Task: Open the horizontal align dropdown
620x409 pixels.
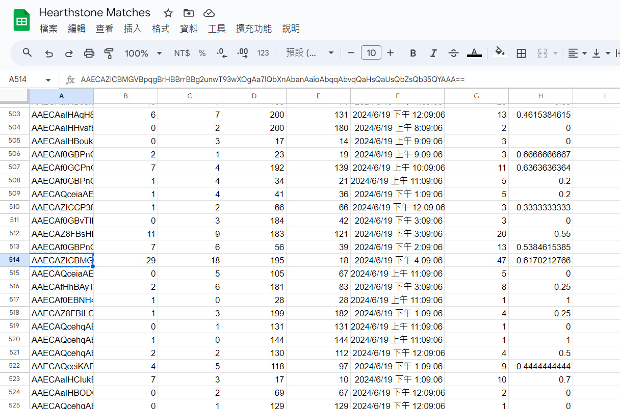Action: tap(577, 53)
